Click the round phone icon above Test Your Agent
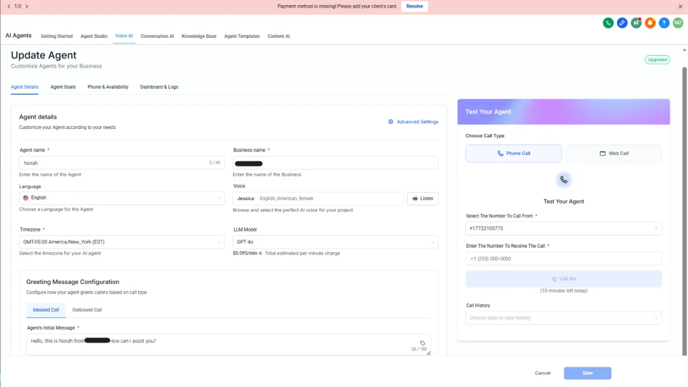This screenshot has height=387, width=688. 564,179
